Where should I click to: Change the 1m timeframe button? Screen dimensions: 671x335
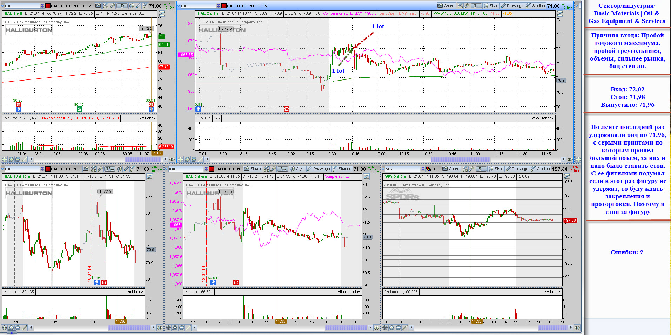pyautogui.click(x=477, y=6)
